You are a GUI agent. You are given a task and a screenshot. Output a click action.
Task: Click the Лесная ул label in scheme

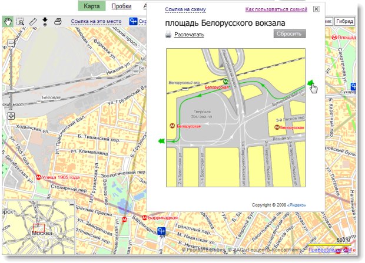282,139
